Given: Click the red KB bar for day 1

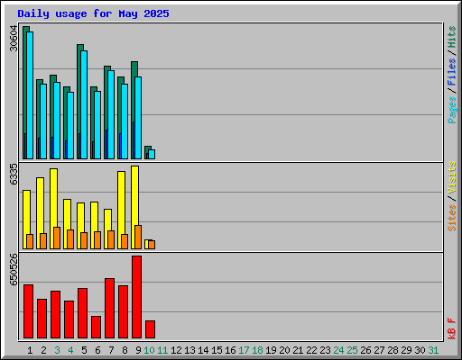Looking at the screenshot, I should pyautogui.click(x=28, y=311).
